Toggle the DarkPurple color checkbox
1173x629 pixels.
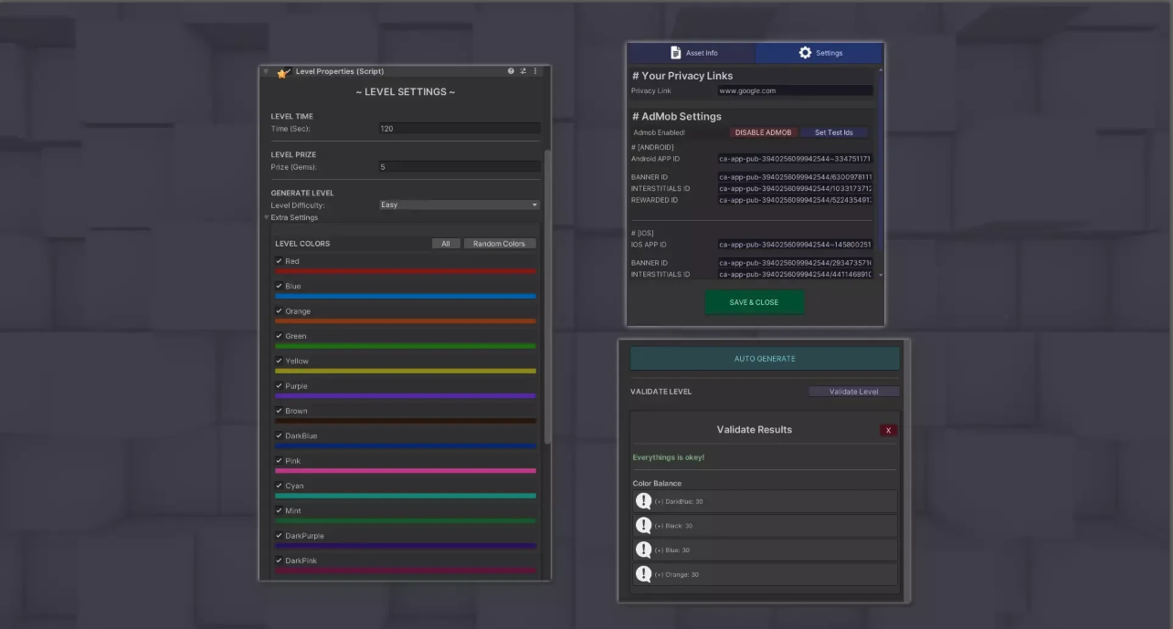click(279, 536)
